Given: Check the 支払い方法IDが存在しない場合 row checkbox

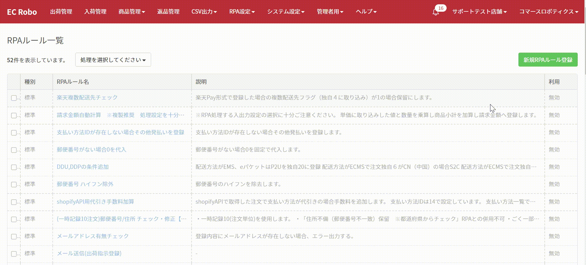Looking at the screenshot, I should 14,133.
